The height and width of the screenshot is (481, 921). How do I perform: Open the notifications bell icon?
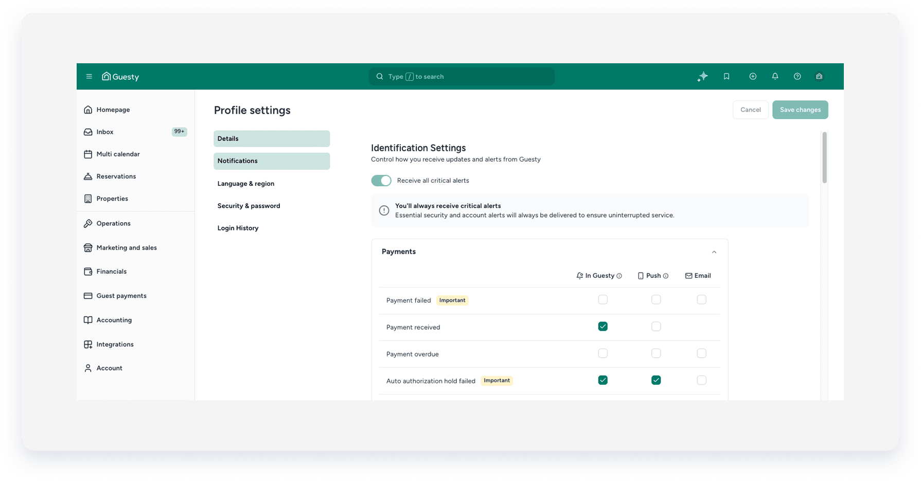[x=775, y=77]
